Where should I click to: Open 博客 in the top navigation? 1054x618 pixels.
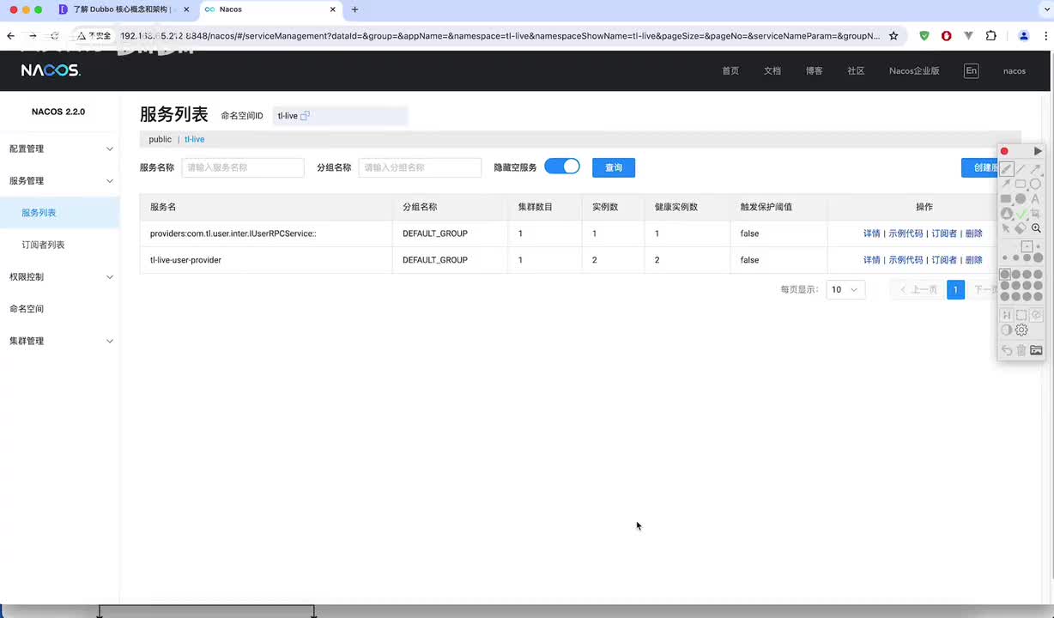point(815,71)
